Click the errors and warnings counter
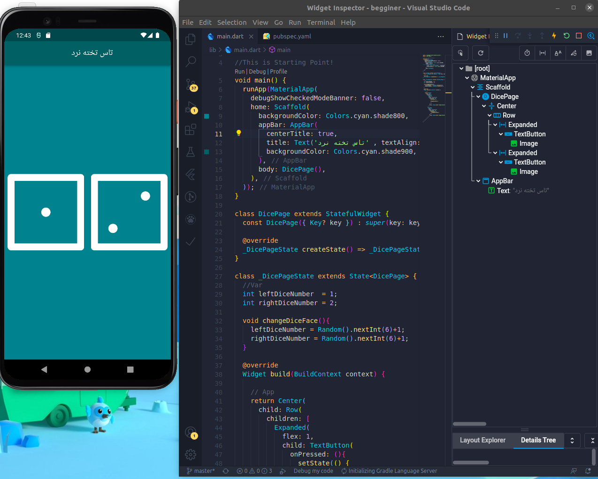 254,471
